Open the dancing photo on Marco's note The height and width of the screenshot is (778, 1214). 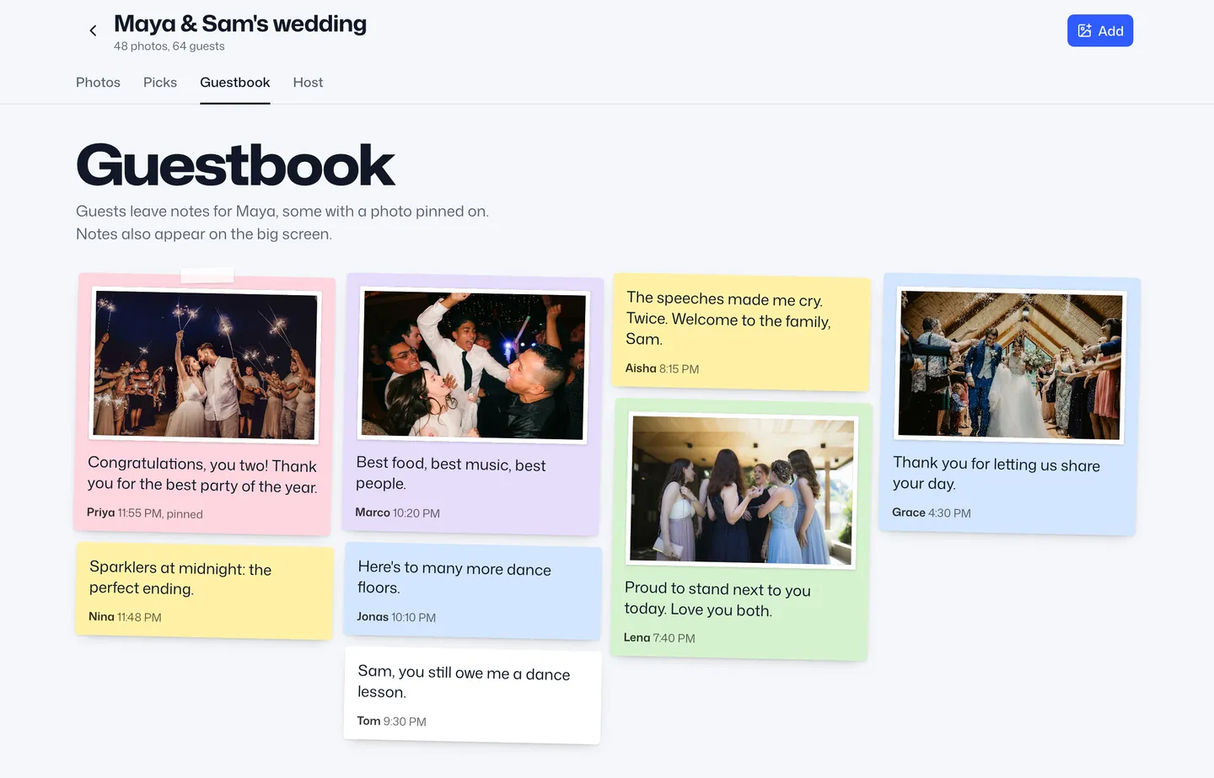pos(473,365)
